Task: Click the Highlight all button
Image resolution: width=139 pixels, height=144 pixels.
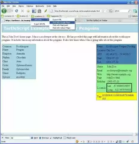Action: [56, 138]
